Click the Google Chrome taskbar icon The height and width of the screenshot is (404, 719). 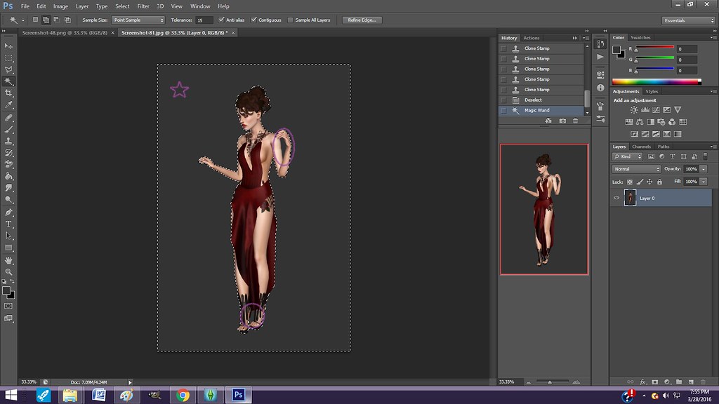tap(183, 396)
